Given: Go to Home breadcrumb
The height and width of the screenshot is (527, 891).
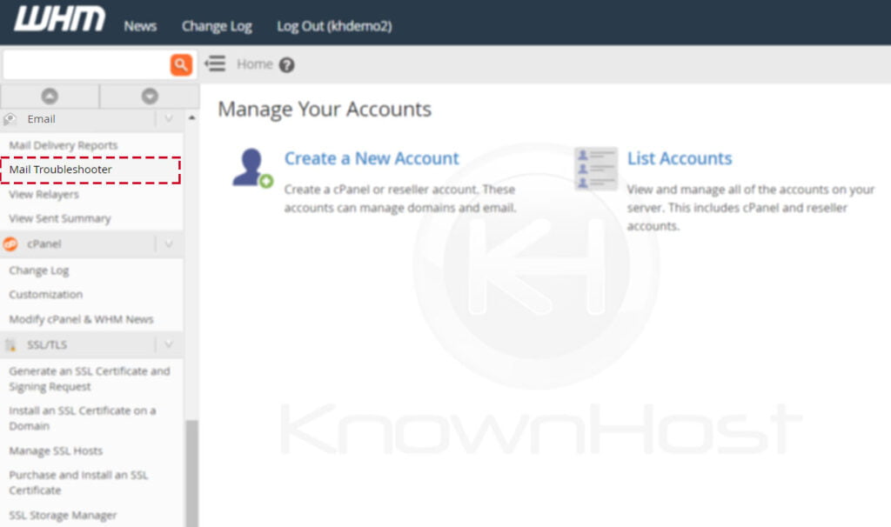Looking at the screenshot, I should click(255, 64).
